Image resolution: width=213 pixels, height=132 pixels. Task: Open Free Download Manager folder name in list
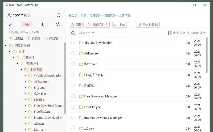(101, 96)
